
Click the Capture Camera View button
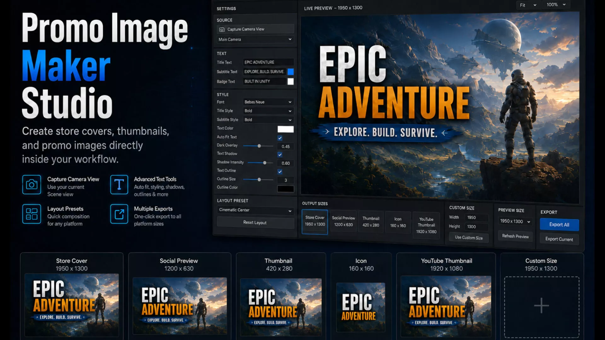(x=255, y=29)
